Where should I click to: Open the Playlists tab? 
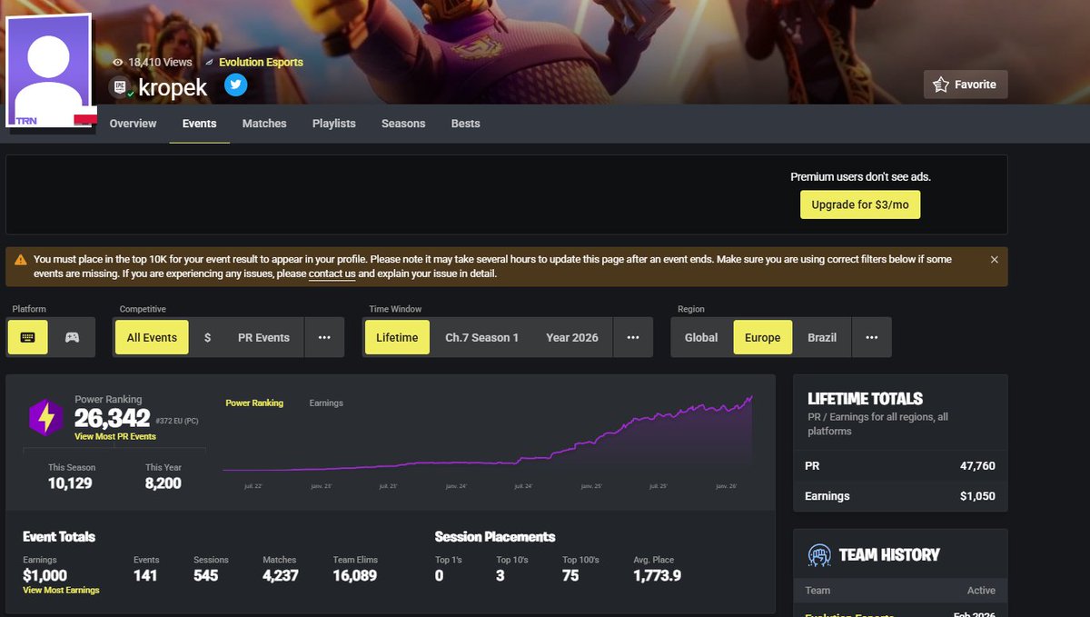(x=334, y=124)
